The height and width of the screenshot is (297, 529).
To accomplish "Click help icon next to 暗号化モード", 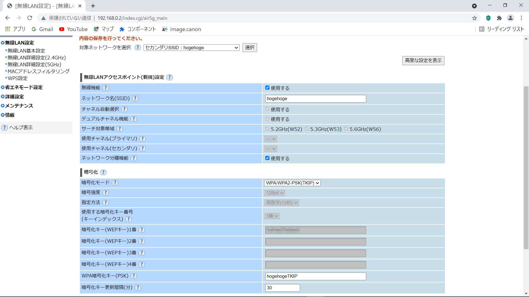I will click(115, 183).
